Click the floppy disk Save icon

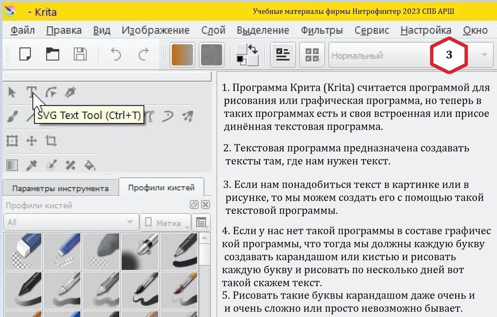pyautogui.click(x=80, y=54)
